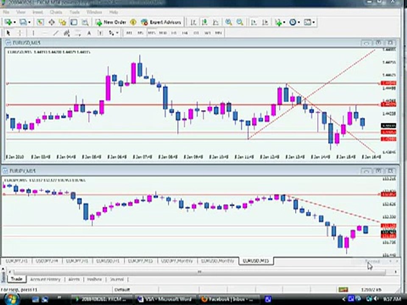Viewport: 407px width, 305px height.
Task: Zoom out of the chart
Action: click(x=240, y=22)
